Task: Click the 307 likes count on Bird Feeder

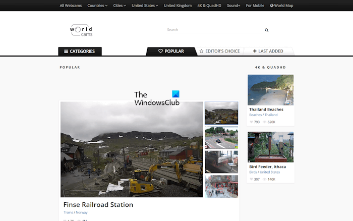Action: tap(257, 179)
